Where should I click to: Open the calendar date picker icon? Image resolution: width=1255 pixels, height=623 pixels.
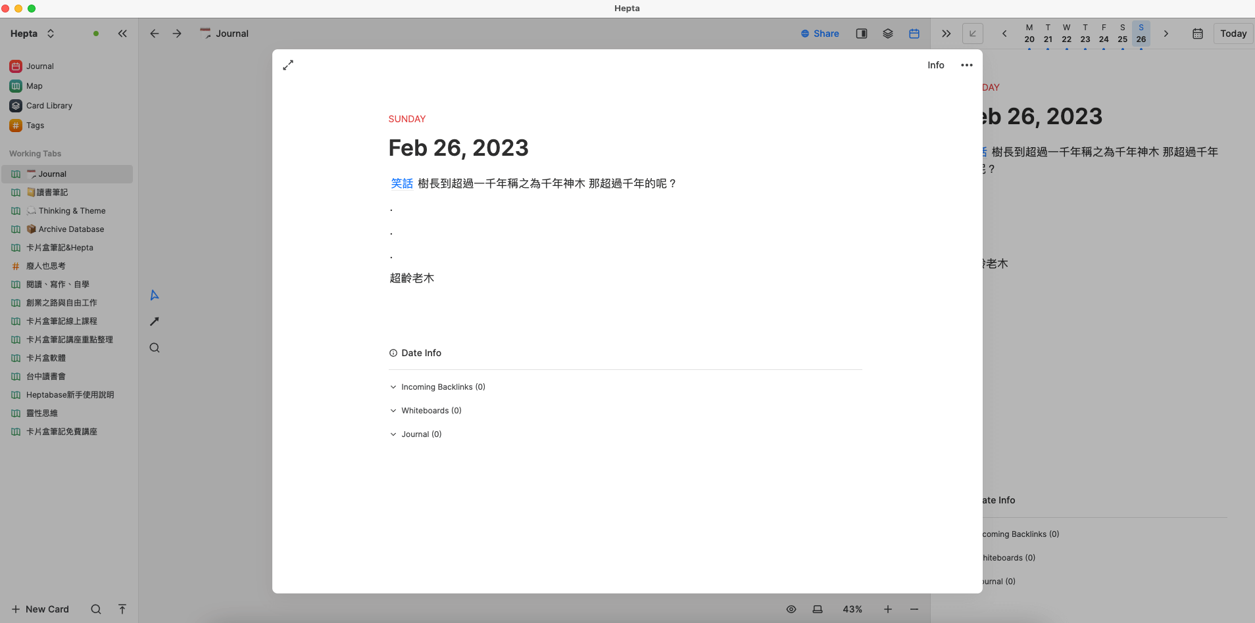point(1197,34)
